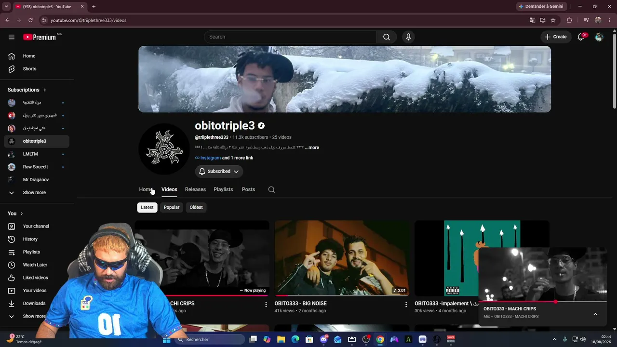Seek in the miniplayer progress bar
Viewport: 617px width, 347px height.
(x=543, y=302)
